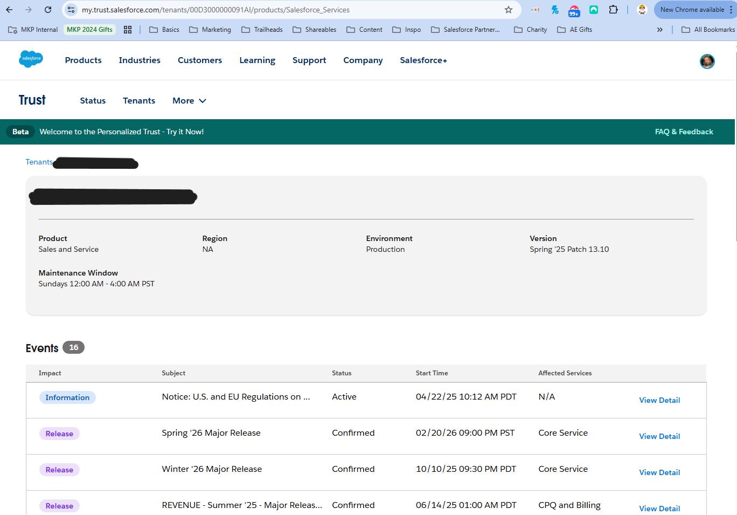Click the site information icon in address bar
Screen dimensions: 737x515
(71, 10)
